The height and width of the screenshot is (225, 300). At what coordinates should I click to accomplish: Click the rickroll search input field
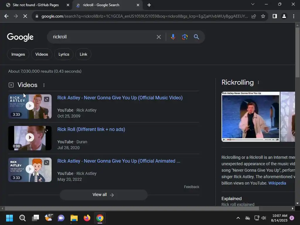point(103,37)
